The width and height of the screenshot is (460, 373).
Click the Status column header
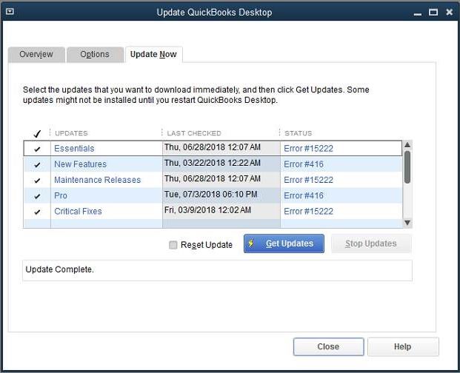[298, 133]
